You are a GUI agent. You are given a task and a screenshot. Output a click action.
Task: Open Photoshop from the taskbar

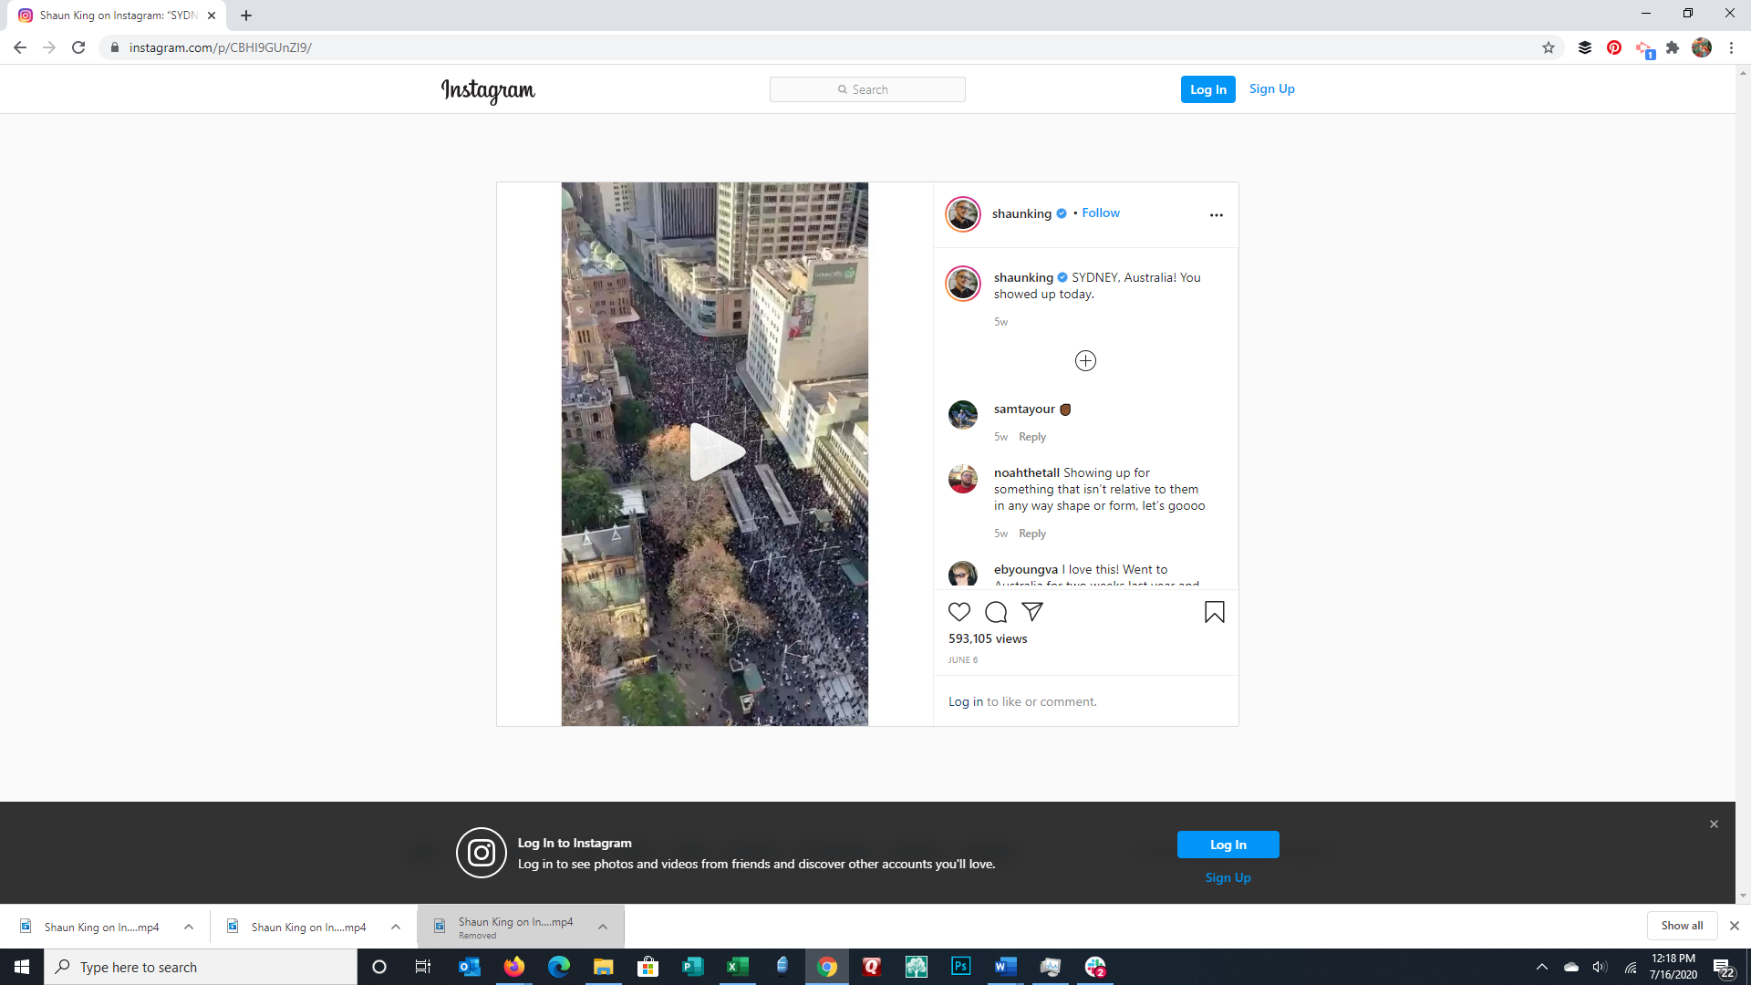point(960,967)
